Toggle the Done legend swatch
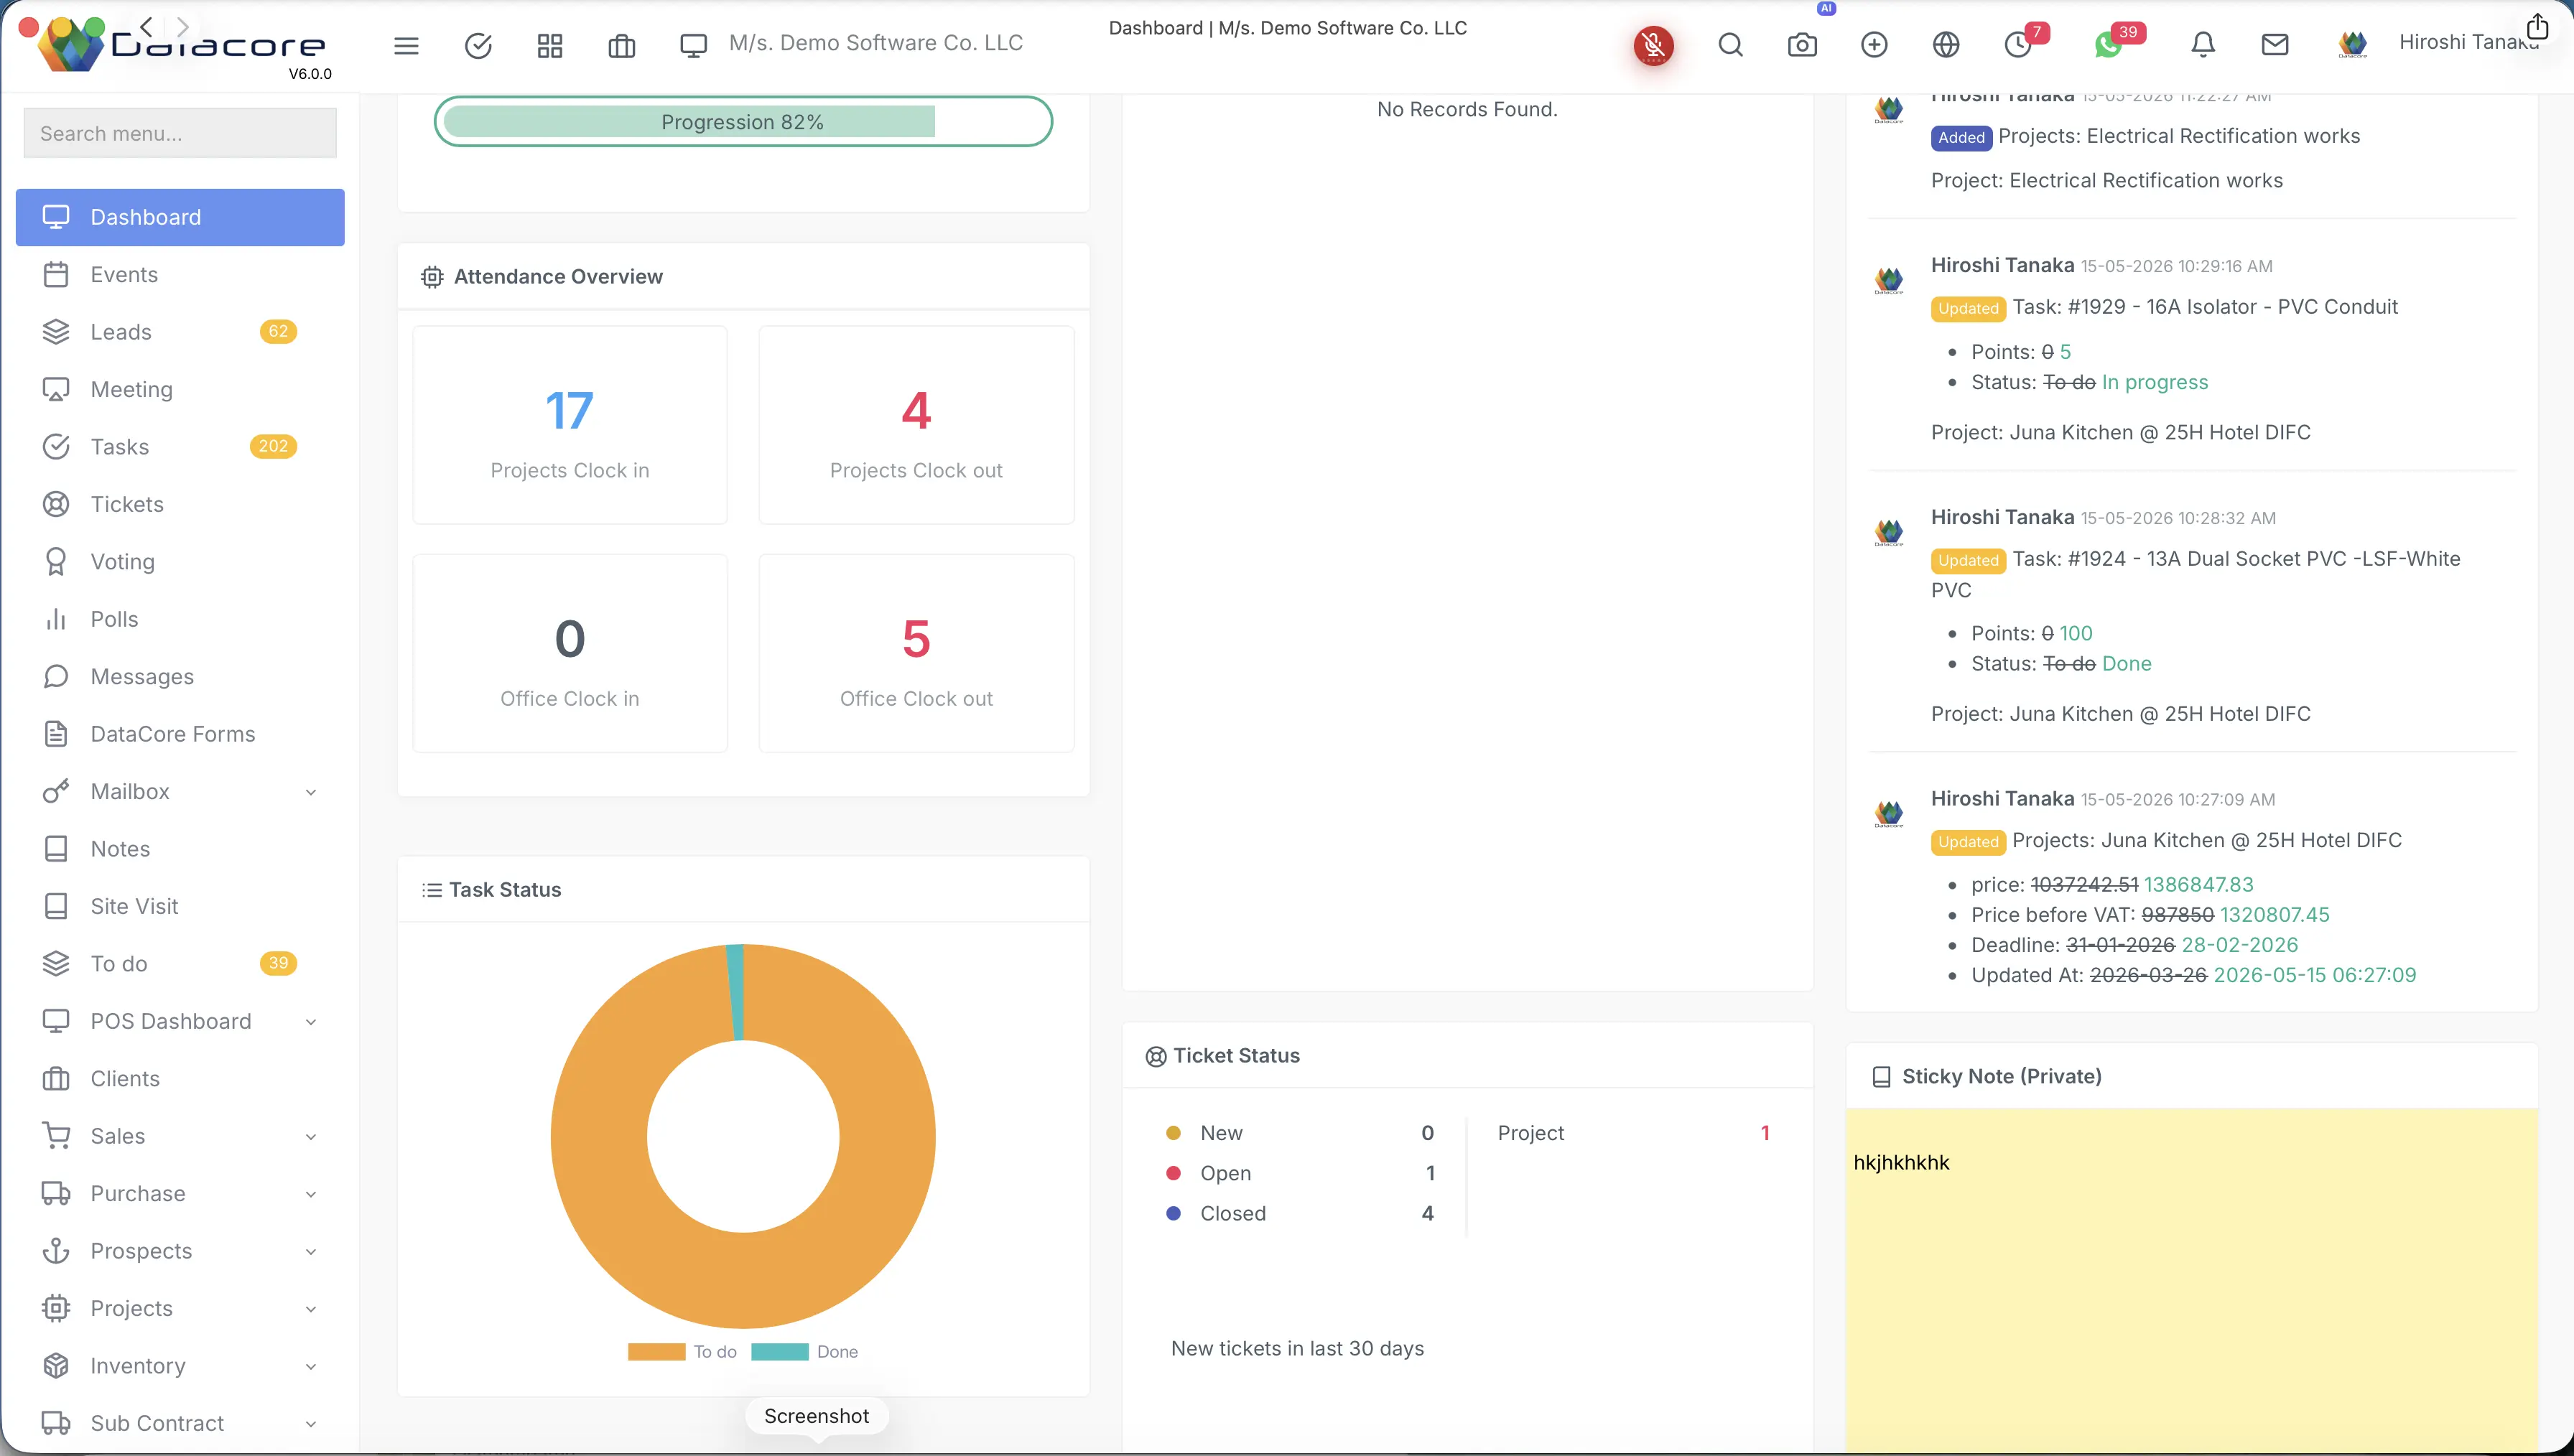 [780, 1352]
